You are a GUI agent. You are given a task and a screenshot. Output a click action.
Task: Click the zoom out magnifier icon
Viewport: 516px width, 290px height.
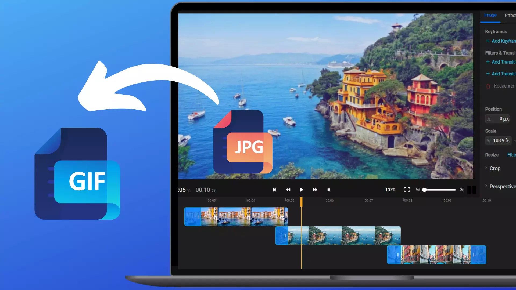click(418, 190)
